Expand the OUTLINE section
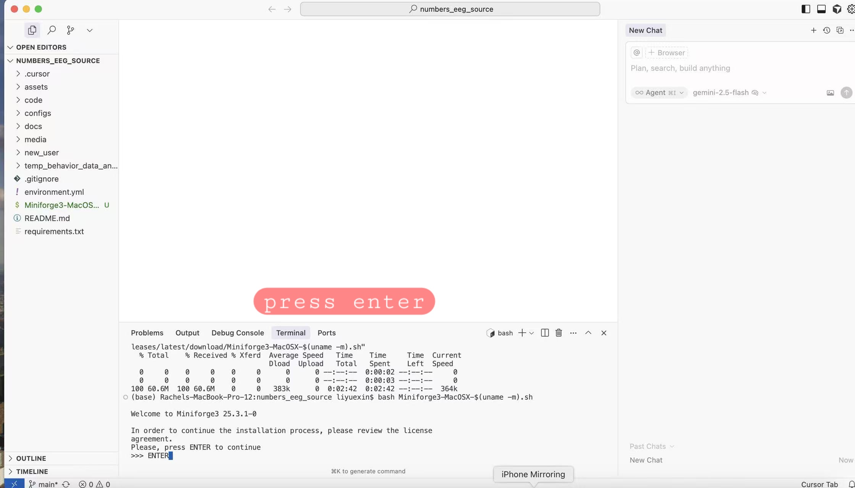The image size is (855, 488). pyautogui.click(x=31, y=458)
